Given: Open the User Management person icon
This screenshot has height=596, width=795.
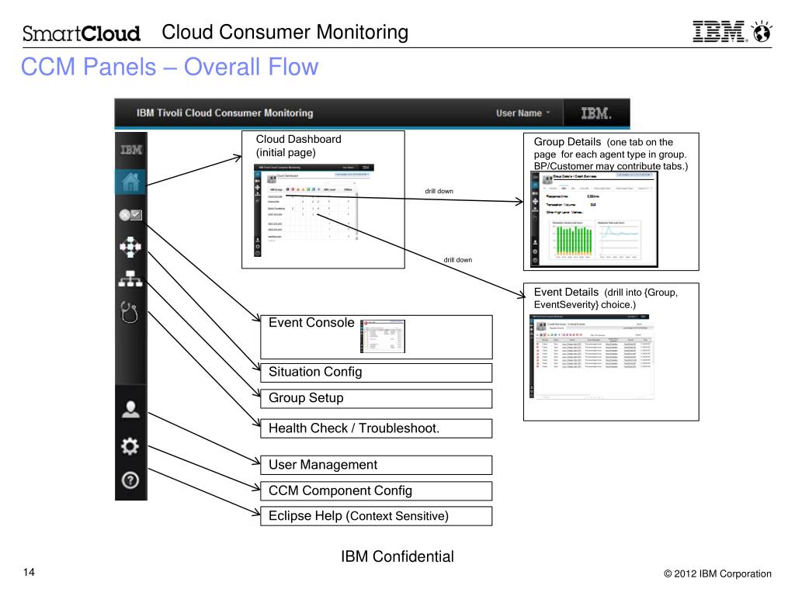Looking at the screenshot, I should (130, 410).
